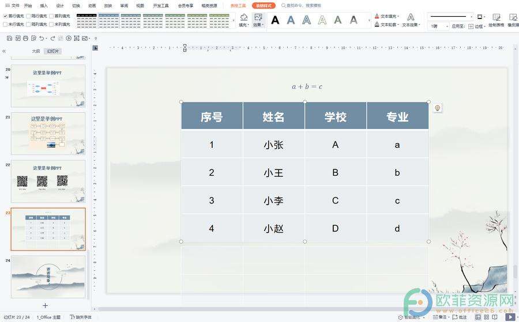
Task: Open the quick access toolbar customize arrow
Action: click(x=96, y=39)
